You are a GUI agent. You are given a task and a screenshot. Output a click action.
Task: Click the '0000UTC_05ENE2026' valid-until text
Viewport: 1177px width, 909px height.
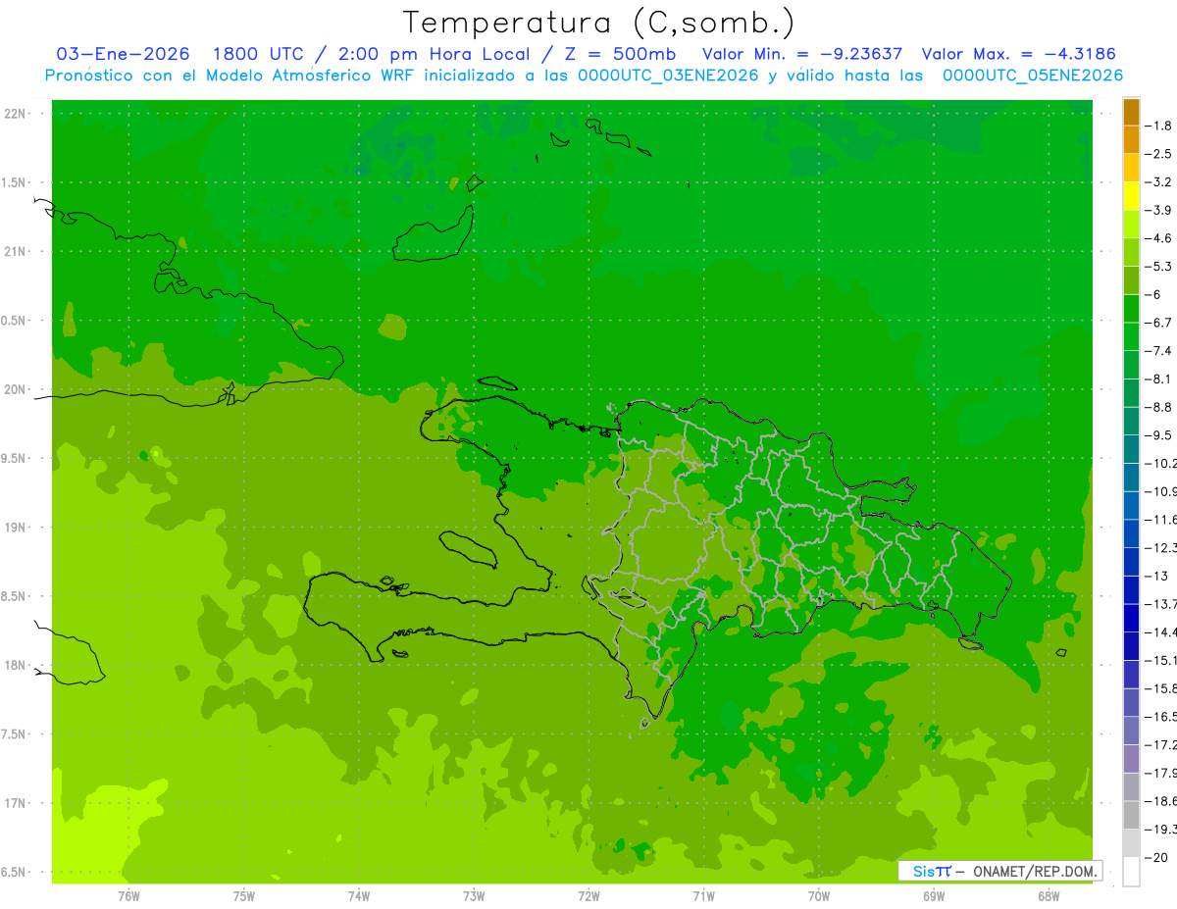[x=1033, y=76]
